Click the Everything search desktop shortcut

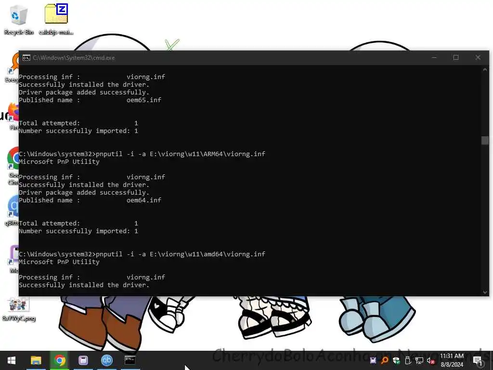click(x=13, y=67)
